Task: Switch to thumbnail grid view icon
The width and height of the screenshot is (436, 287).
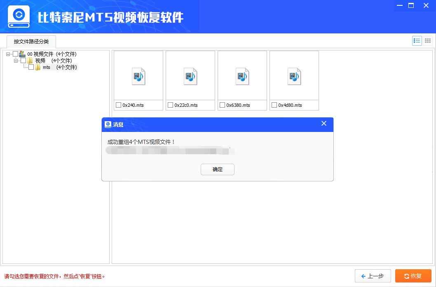Action: [428, 41]
